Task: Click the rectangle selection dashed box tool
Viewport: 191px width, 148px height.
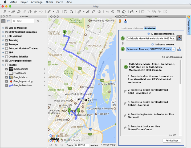Action: pyautogui.click(x=143, y=12)
